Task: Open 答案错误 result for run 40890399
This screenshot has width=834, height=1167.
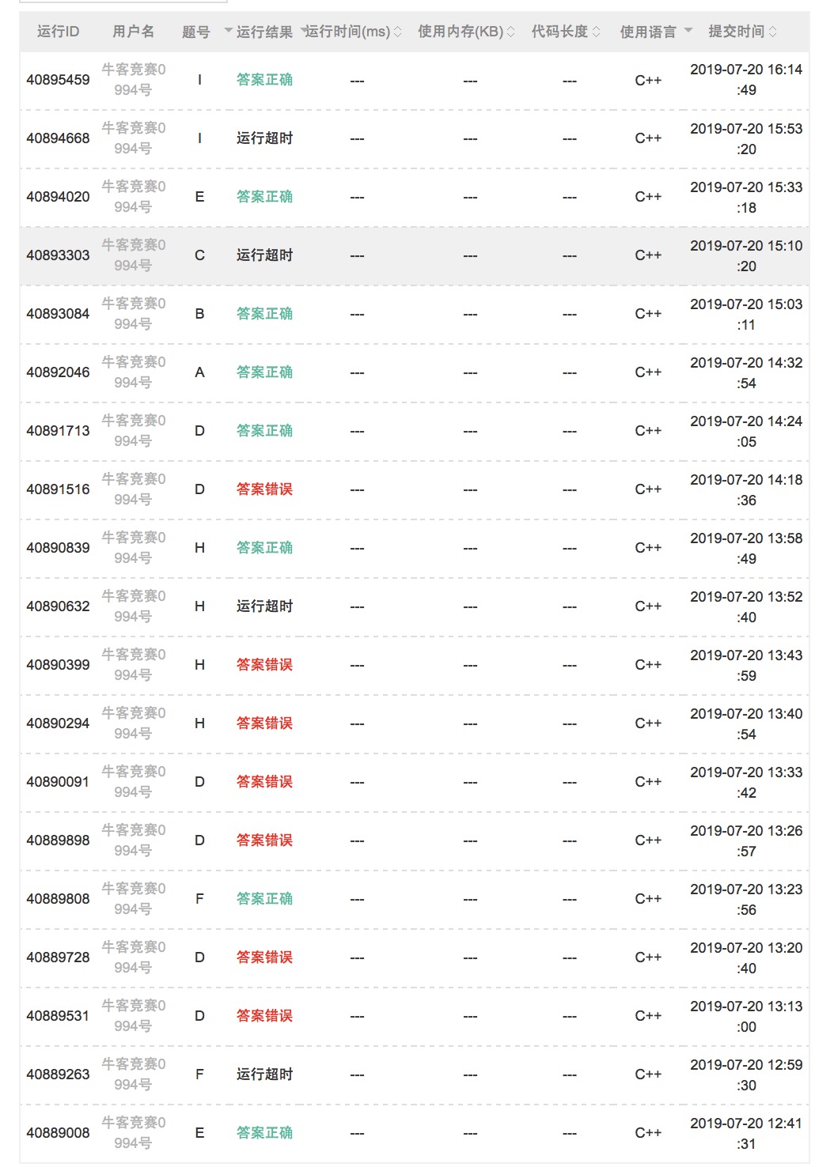Action: [264, 665]
